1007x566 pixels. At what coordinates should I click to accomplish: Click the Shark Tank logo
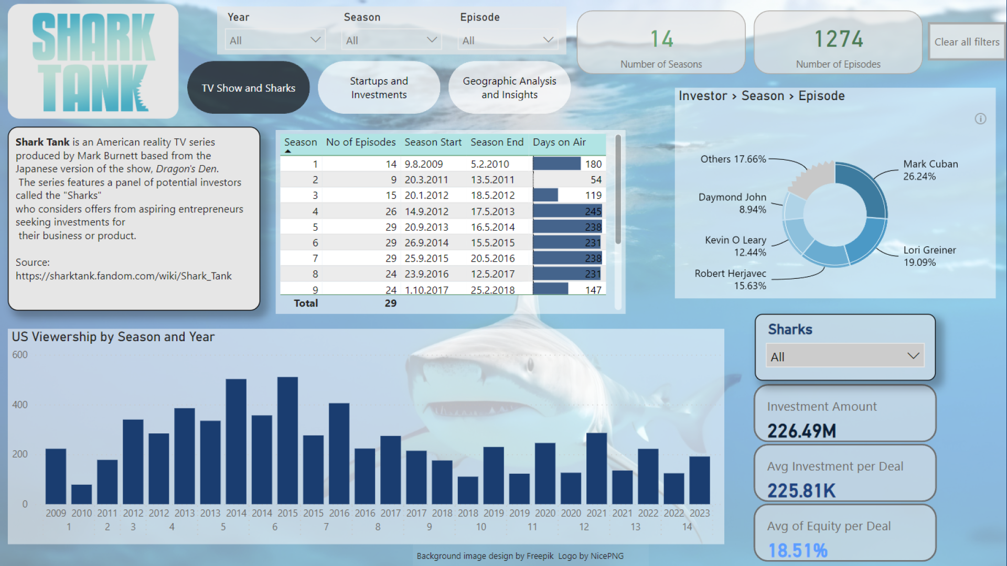tap(93, 62)
